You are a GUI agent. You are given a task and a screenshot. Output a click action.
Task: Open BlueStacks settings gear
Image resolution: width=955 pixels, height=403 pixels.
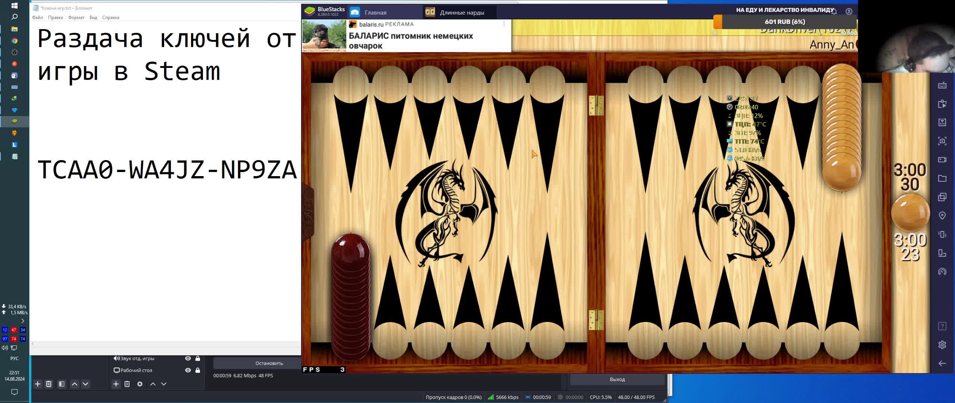tap(942, 345)
